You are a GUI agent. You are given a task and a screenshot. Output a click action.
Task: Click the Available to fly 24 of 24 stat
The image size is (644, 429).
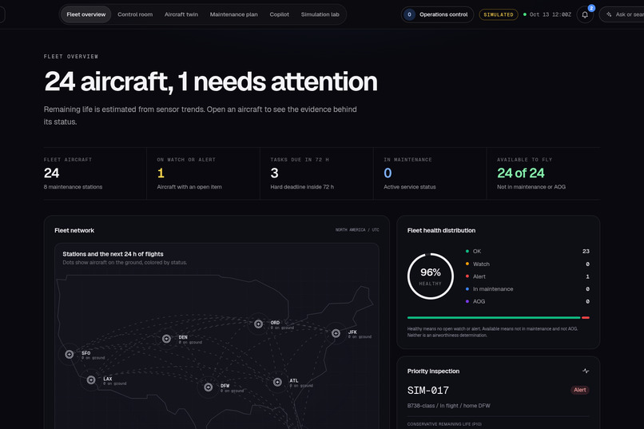click(543, 173)
